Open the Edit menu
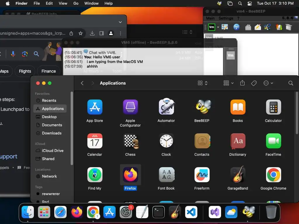299x224 pixels. pyautogui.click(x=49, y=3)
